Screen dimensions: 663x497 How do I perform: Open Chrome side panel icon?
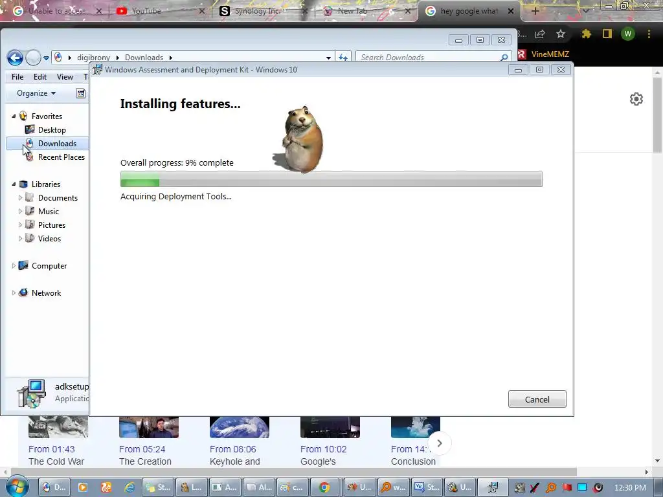tap(607, 34)
